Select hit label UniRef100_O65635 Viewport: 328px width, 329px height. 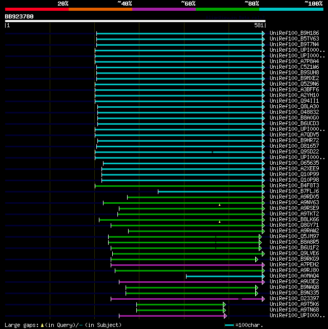294,163
